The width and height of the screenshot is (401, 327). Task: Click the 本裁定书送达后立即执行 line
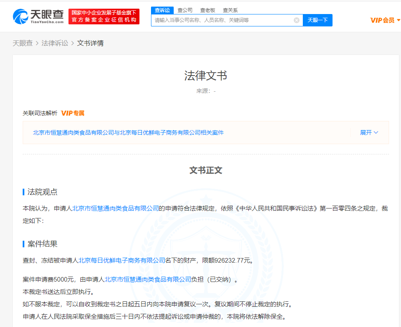pyautogui.click(x=59, y=291)
